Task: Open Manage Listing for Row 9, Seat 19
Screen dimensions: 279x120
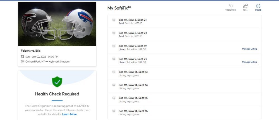Action: (249, 49)
